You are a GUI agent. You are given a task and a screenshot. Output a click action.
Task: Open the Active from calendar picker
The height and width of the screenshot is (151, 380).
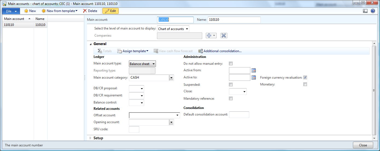253,70
